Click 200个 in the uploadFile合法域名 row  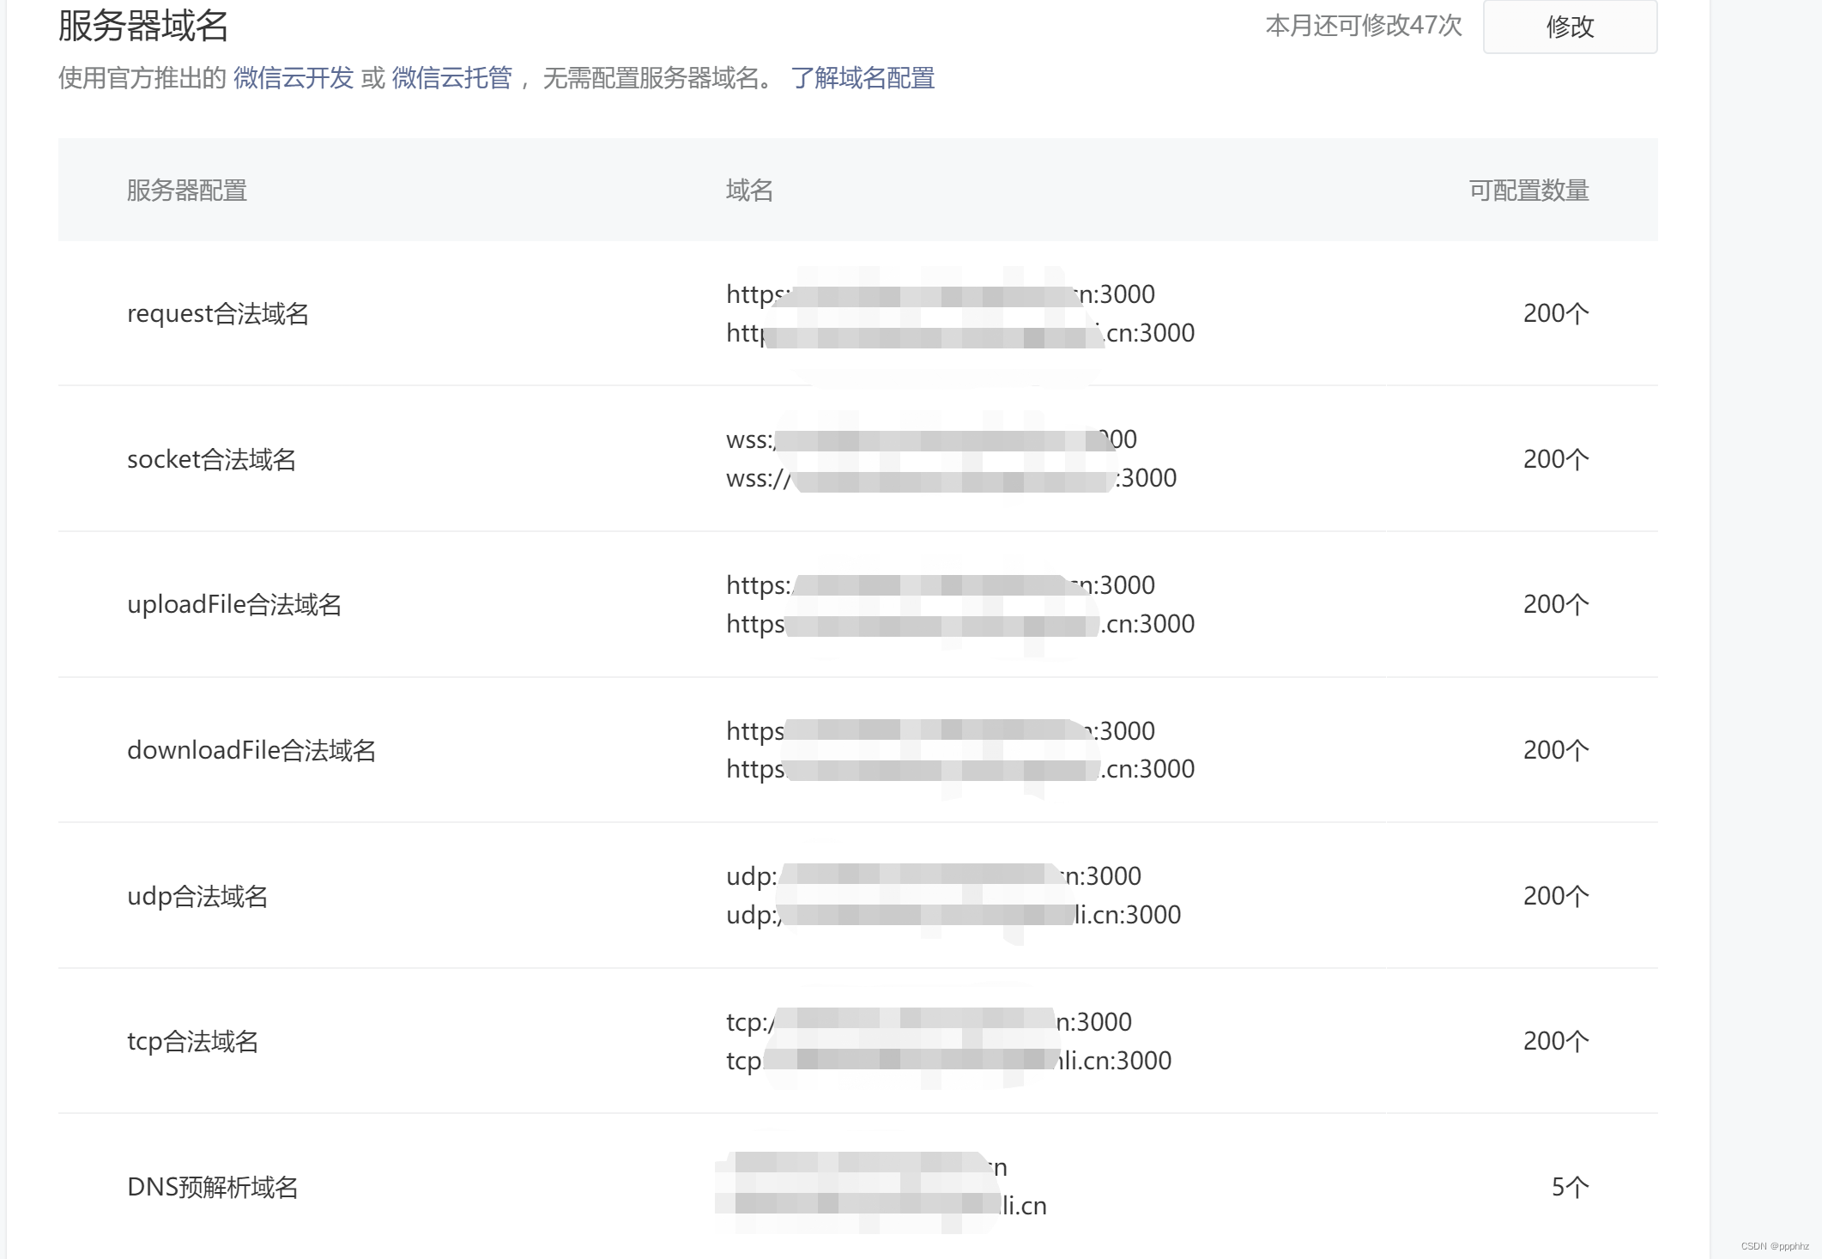pos(1556,604)
